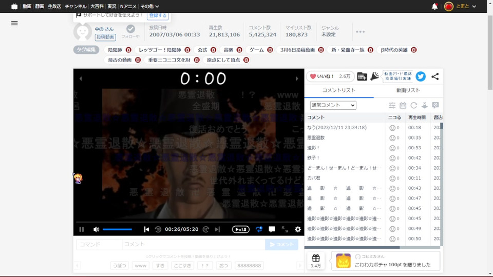Open 通常コメント dropdown
The height and width of the screenshot is (277, 493).
pyautogui.click(x=333, y=105)
